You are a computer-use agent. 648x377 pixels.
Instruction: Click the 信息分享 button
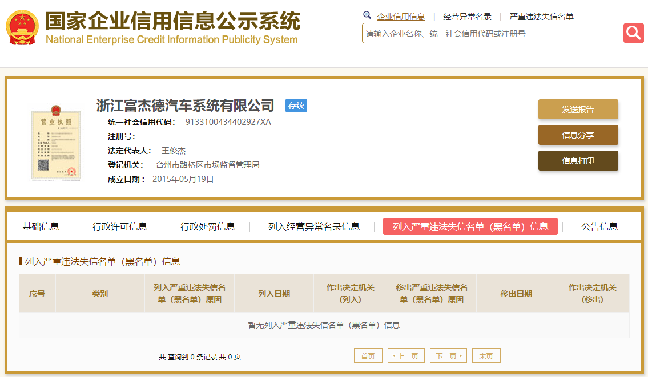tap(578, 135)
